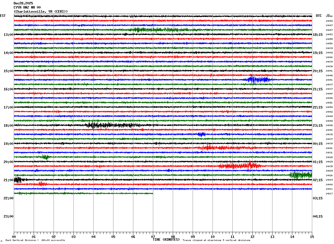The width and height of the screenshot is (334, 244).
Task: Click the date label Dec28,2025
Action: 23,3
